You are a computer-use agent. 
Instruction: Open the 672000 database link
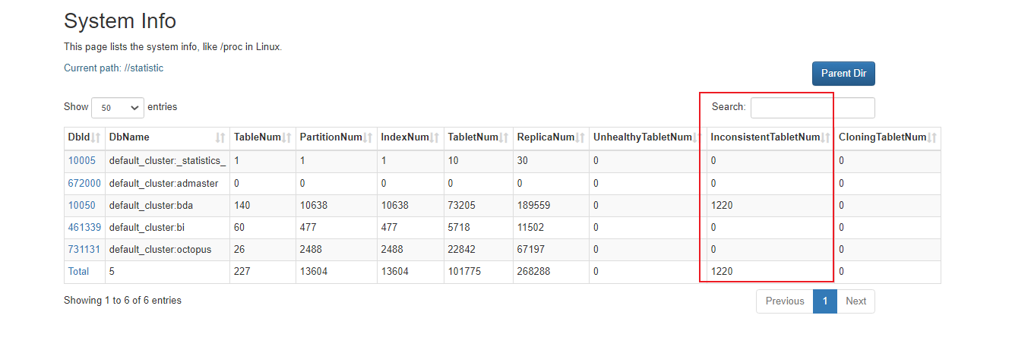84,183
